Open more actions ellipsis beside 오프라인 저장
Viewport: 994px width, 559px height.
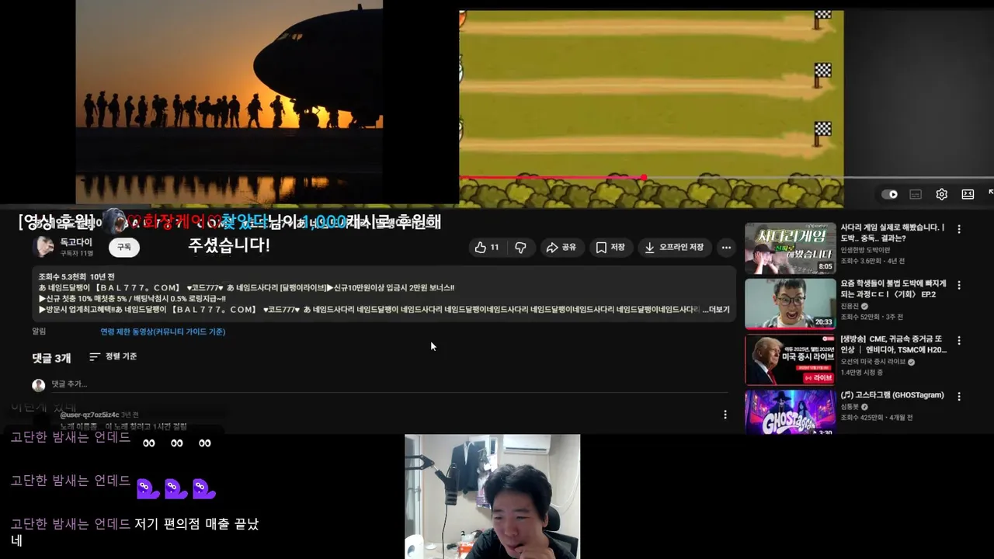point(726,247)
